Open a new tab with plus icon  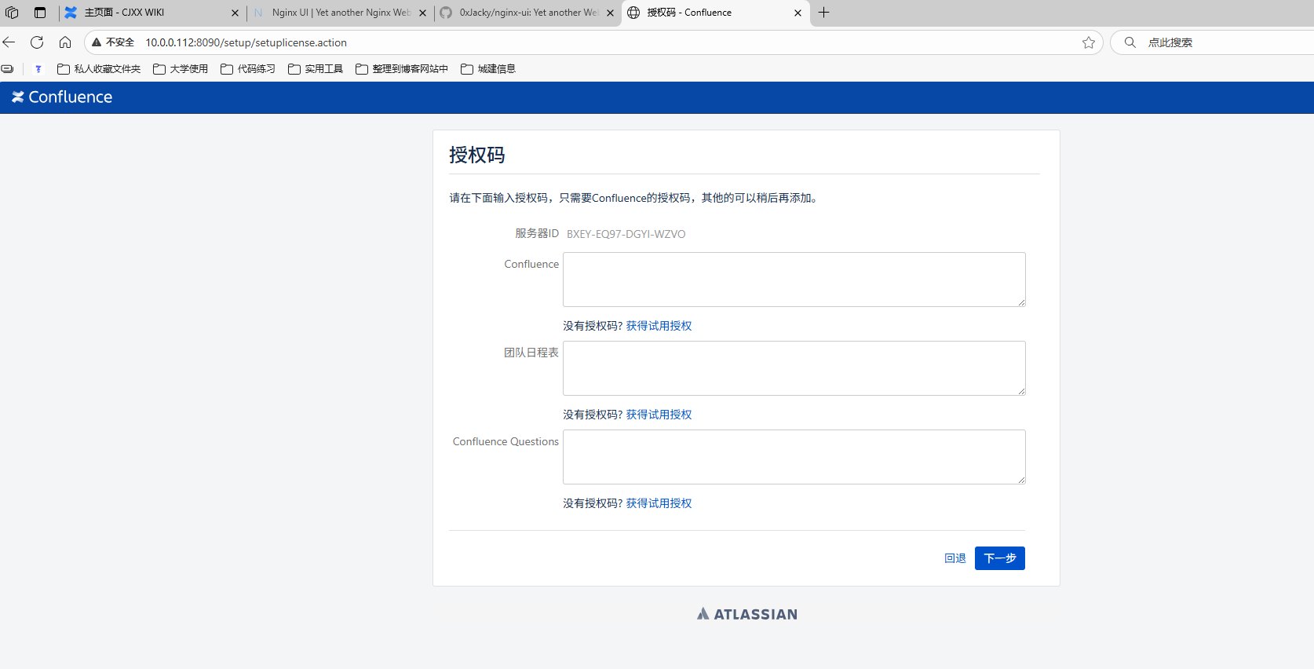pyautogui.click(x=823, y=13)
